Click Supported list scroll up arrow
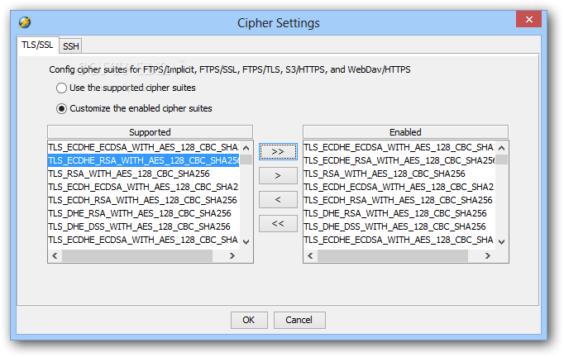 246,148
